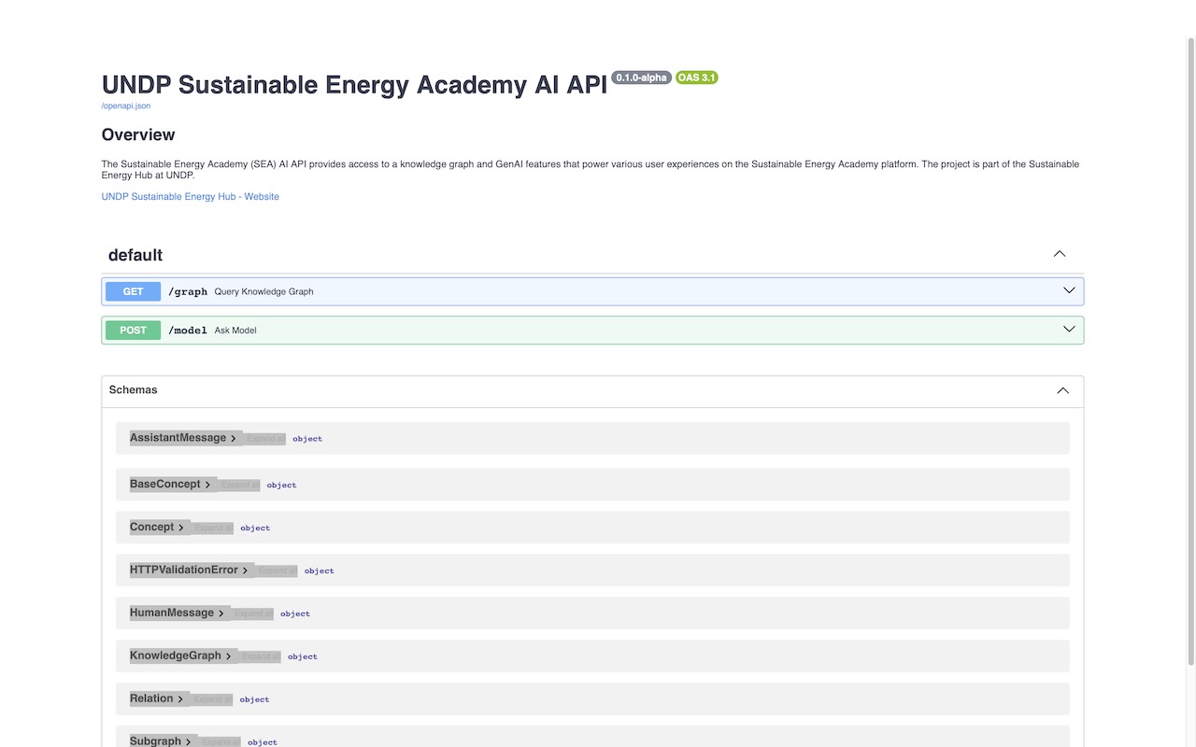This screenshot has width=1196, height=747.
Task: Expand the POST /model endpoint arrow
Action: click(x=1069, y=329)
